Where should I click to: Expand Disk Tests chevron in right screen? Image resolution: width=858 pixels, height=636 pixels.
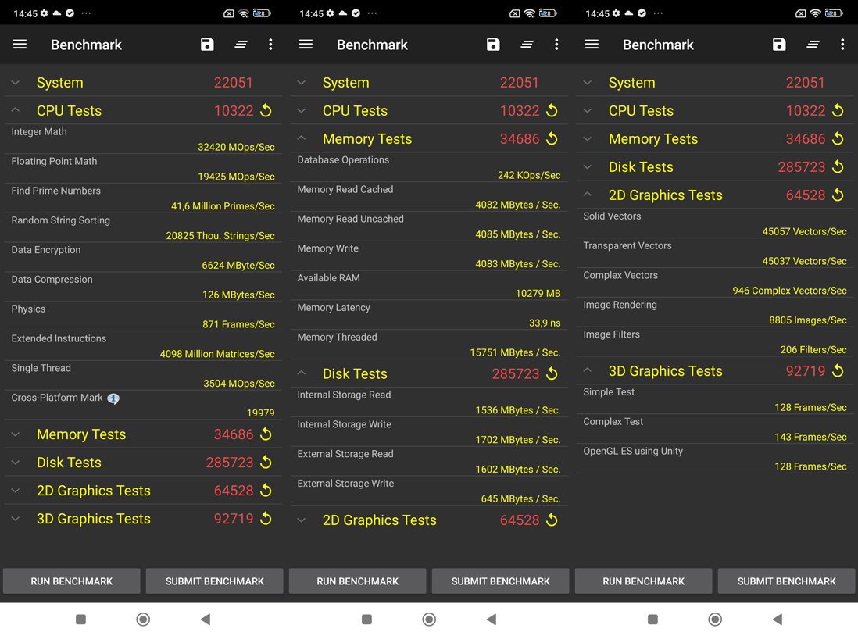pyautogui.click(x=587, y=167)
